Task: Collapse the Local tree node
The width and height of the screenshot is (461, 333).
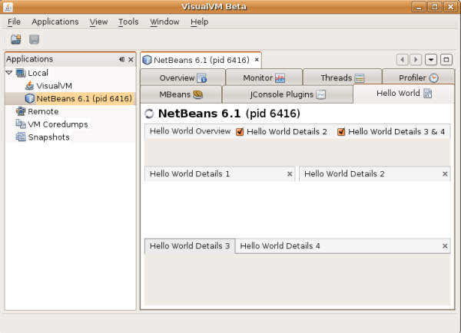Action: coord(9,73)
